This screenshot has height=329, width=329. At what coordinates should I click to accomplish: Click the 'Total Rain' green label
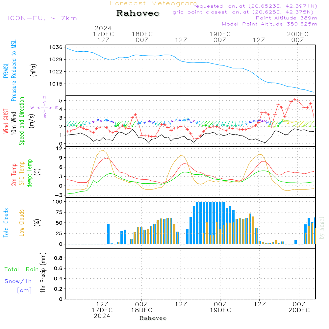22,269
